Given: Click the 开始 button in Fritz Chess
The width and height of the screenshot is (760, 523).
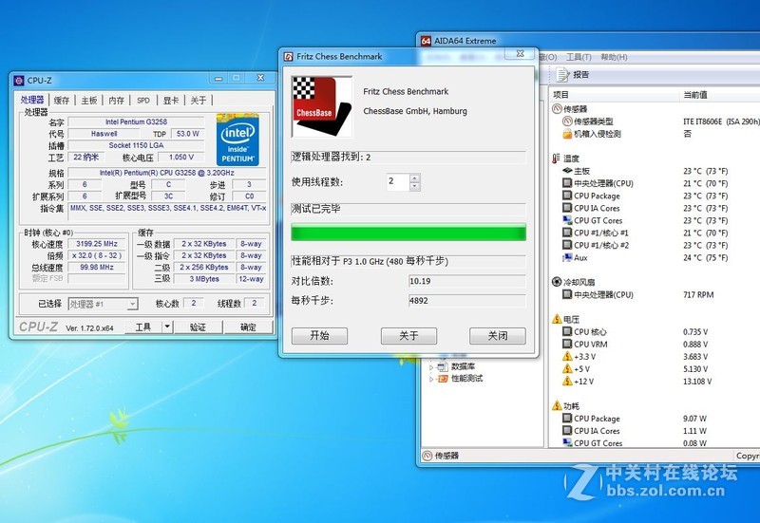Looking at the screenshot, I should (x=319, y=336).
